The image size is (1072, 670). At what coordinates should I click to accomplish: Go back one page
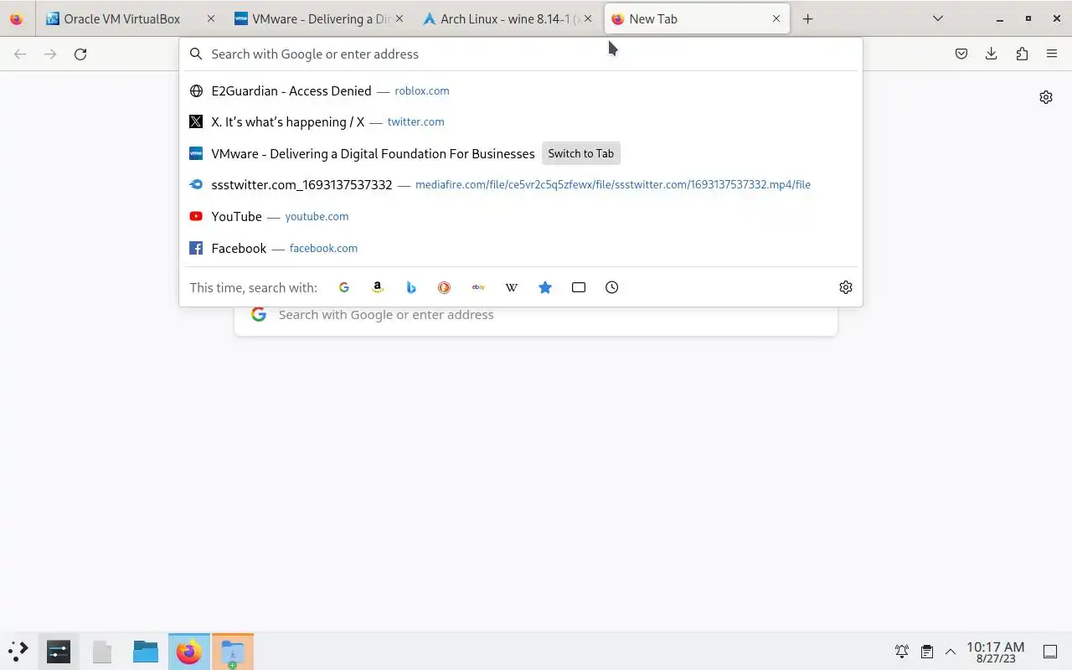tap(20, 54)
